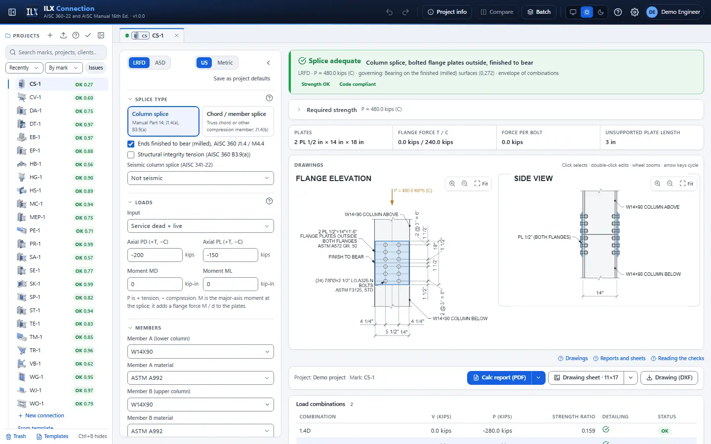Zoom out on the Side View drawing

coord(670,184)
